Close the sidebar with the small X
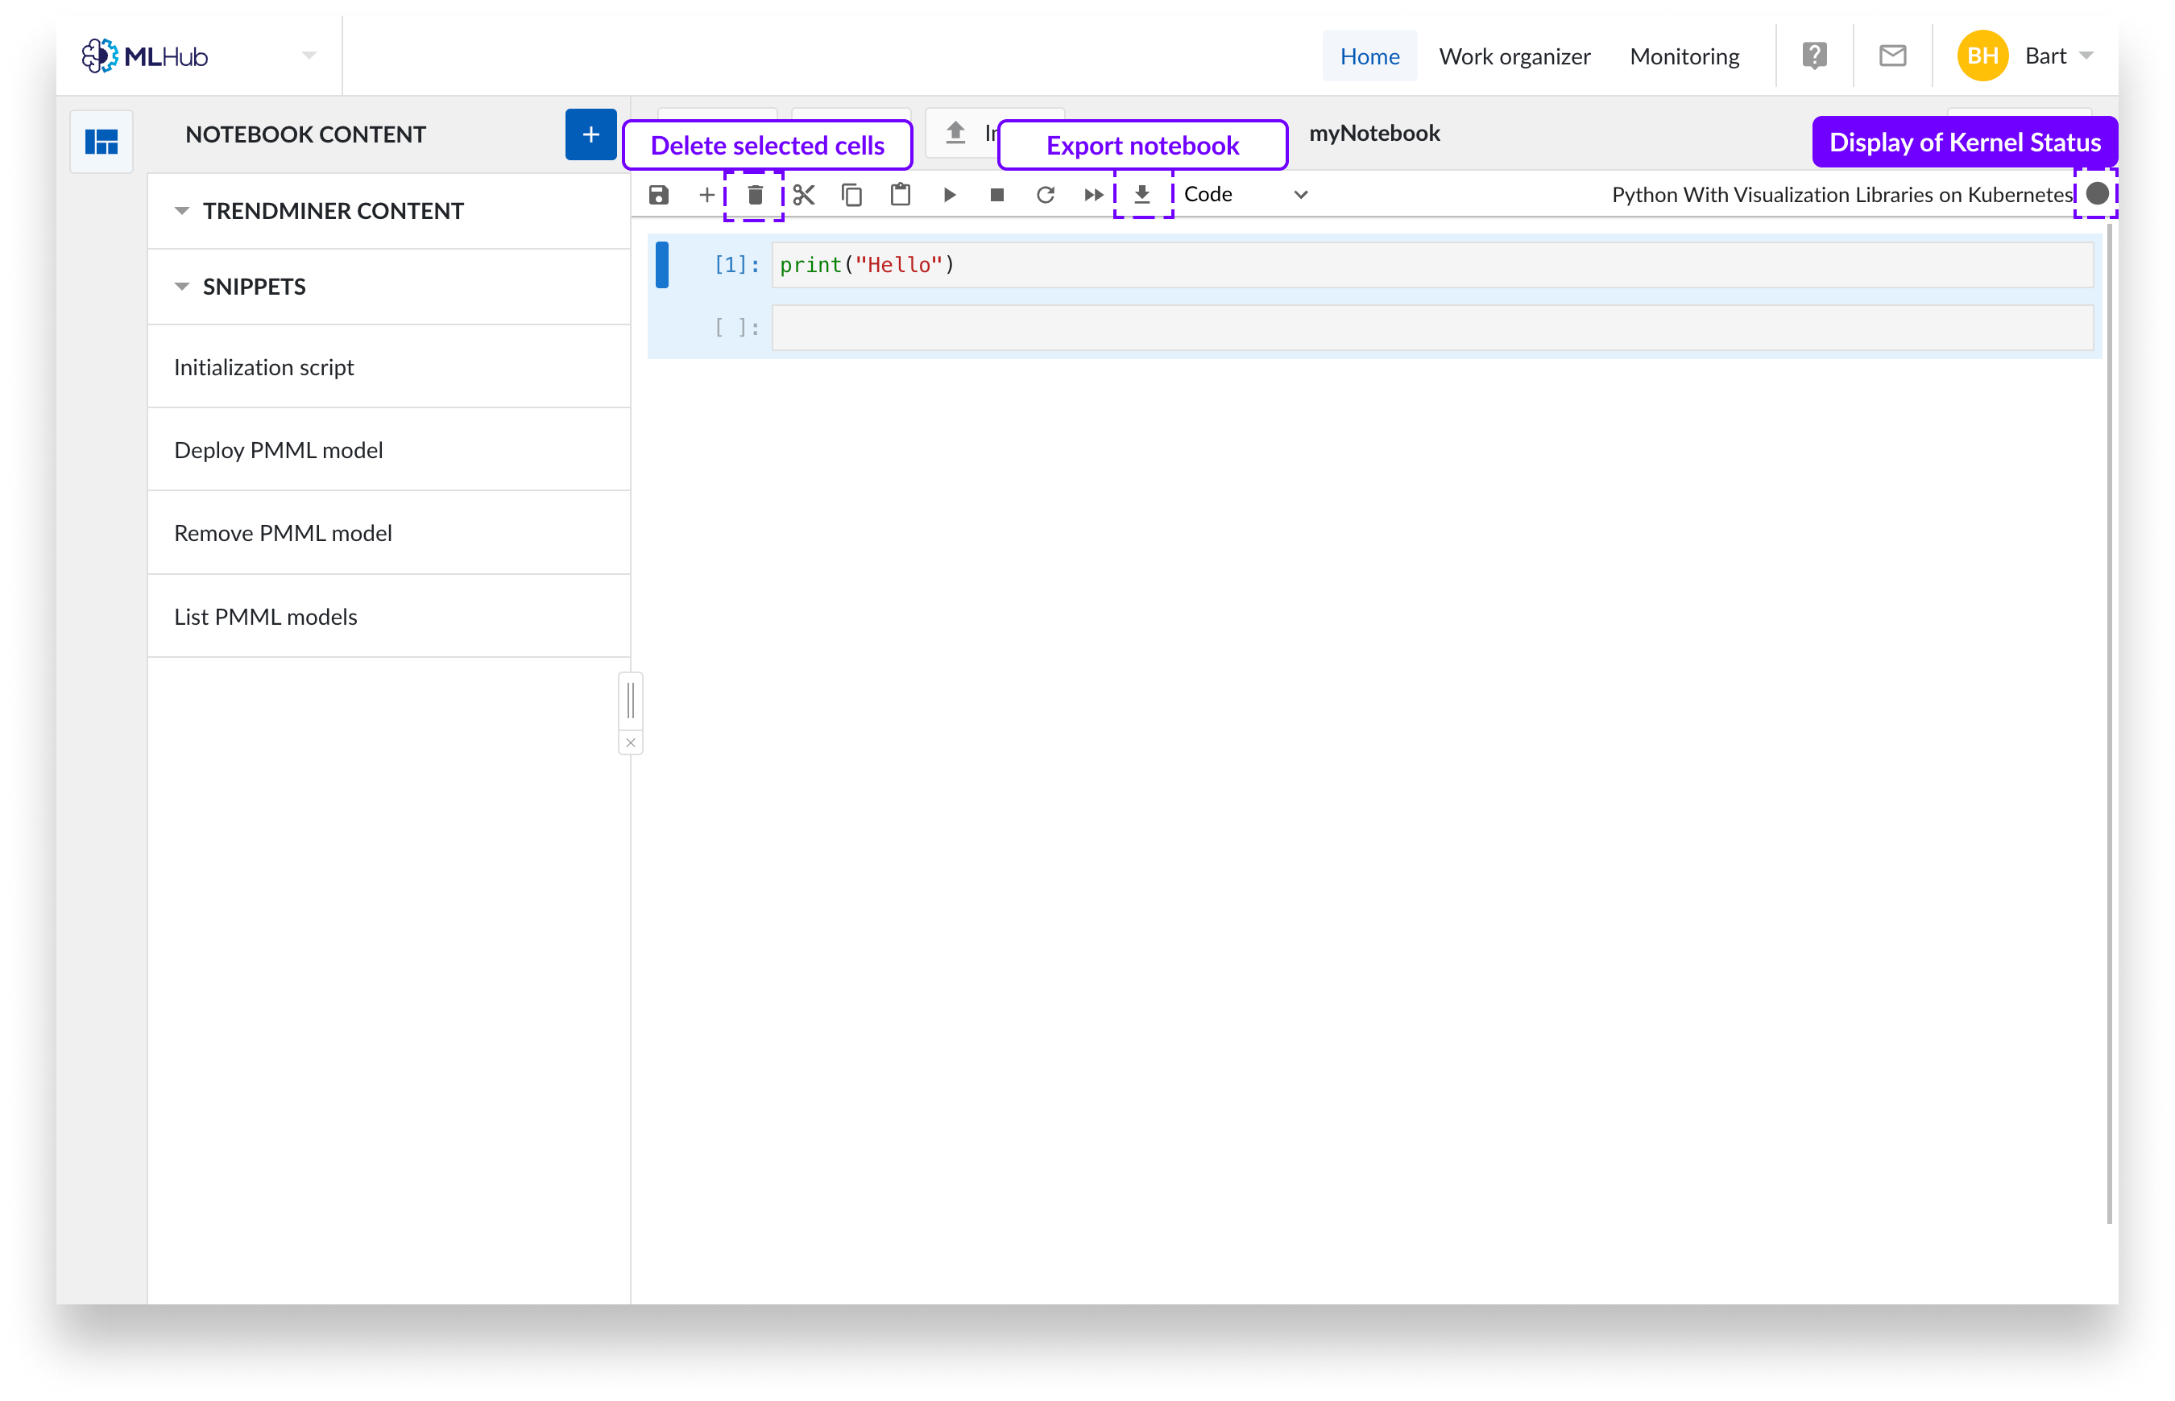The image size is (2175, 1401). click(630, 742)
